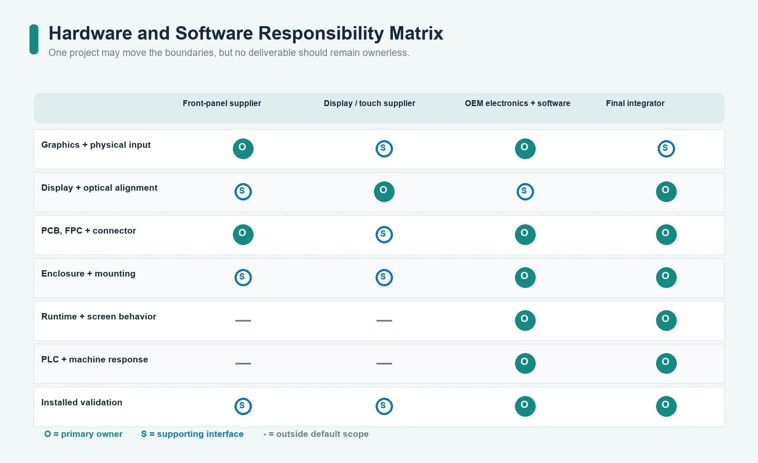This screenshot has height=463, width=758.
Task: Pick the O marker for PCB, FPC + connector under Front-panel supplier
Action: coord(243,234)
